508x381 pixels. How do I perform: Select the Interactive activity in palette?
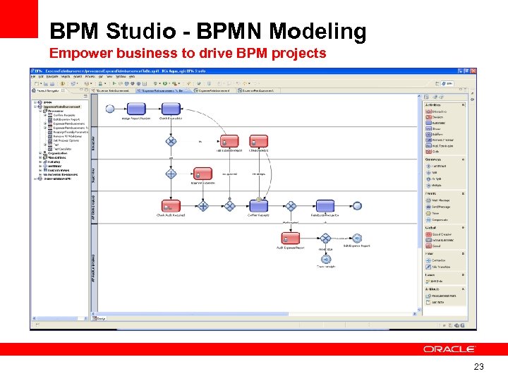(x=436, y=111)
